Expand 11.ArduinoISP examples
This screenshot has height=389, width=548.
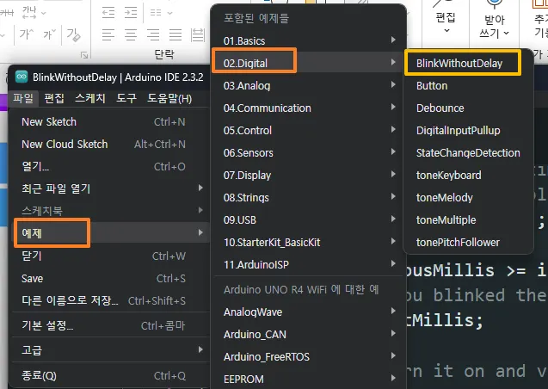(x=309, y=264)
